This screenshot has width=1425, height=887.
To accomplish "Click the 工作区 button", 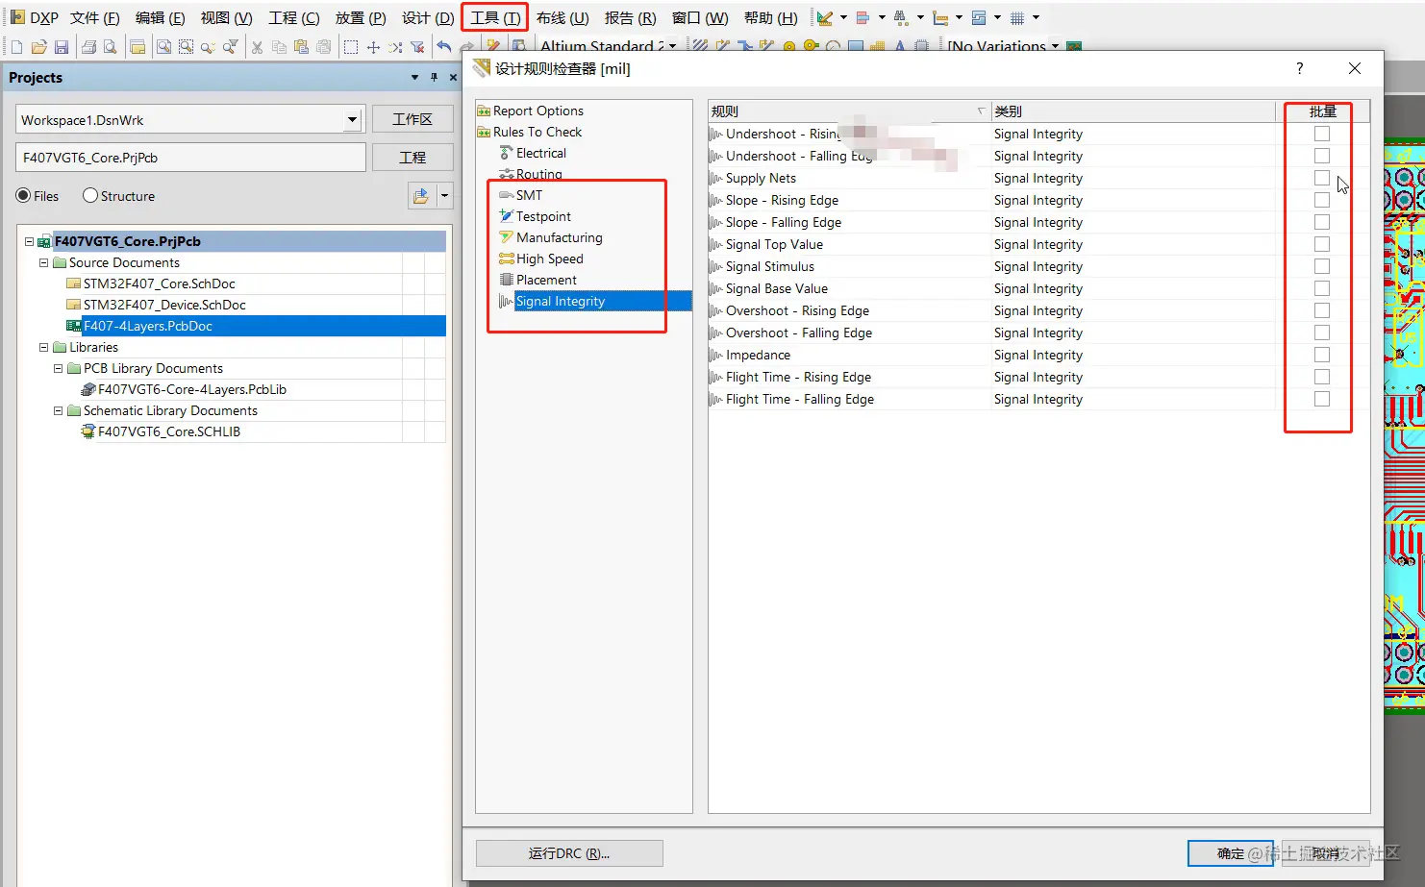I will tap(412, 119).
